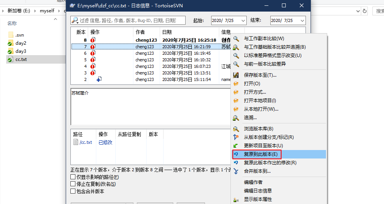Click the chevron after myself in breadcrumb
The height and width of the screenshot is (204, 384).
point(59,11)
